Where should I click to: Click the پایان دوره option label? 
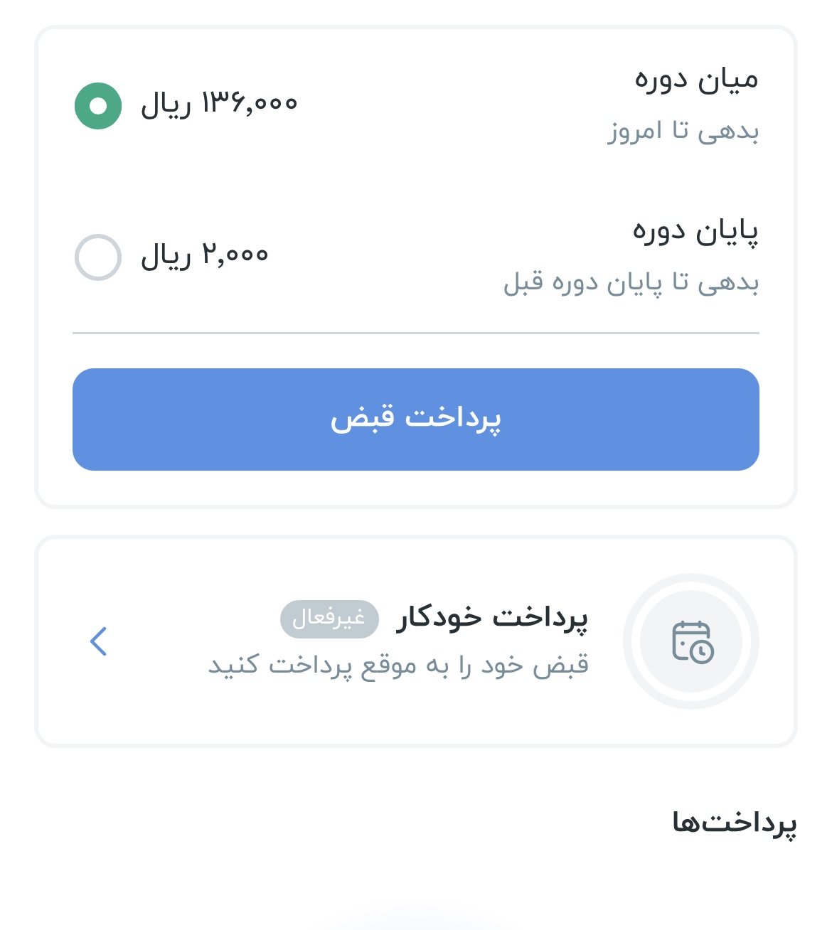coord(695,232)
